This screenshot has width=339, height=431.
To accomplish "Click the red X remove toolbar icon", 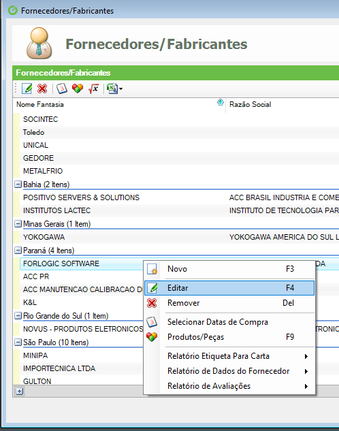I will [x=42, y=89].
